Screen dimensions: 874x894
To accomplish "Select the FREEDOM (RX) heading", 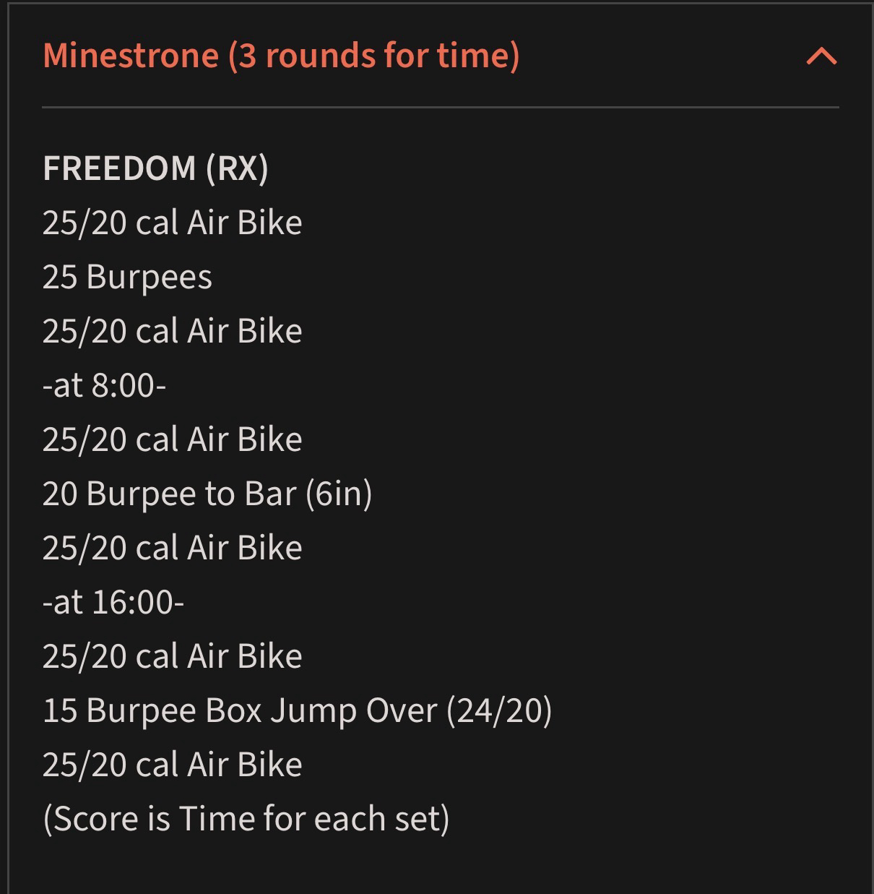I will [x=155, y=168].
